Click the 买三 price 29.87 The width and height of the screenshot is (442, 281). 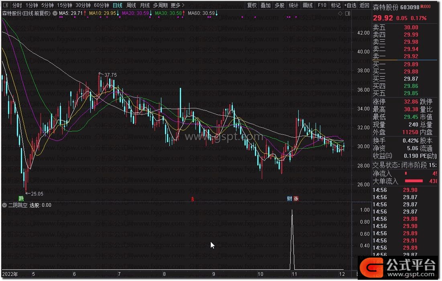(411, 79)
